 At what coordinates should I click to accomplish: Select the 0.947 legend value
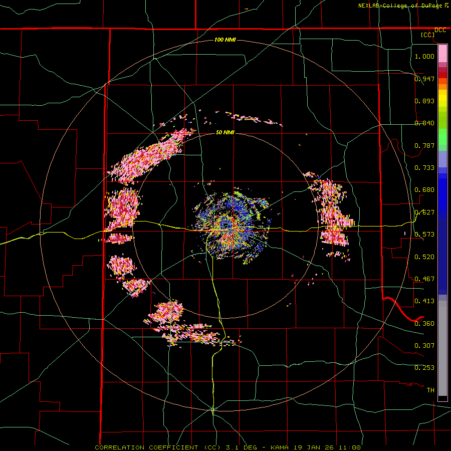pyautogui.click(x=424, y=79)
